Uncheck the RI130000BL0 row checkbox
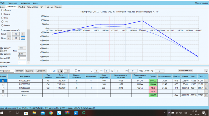This screenshot has width=209, height=116. coord(3,84)
